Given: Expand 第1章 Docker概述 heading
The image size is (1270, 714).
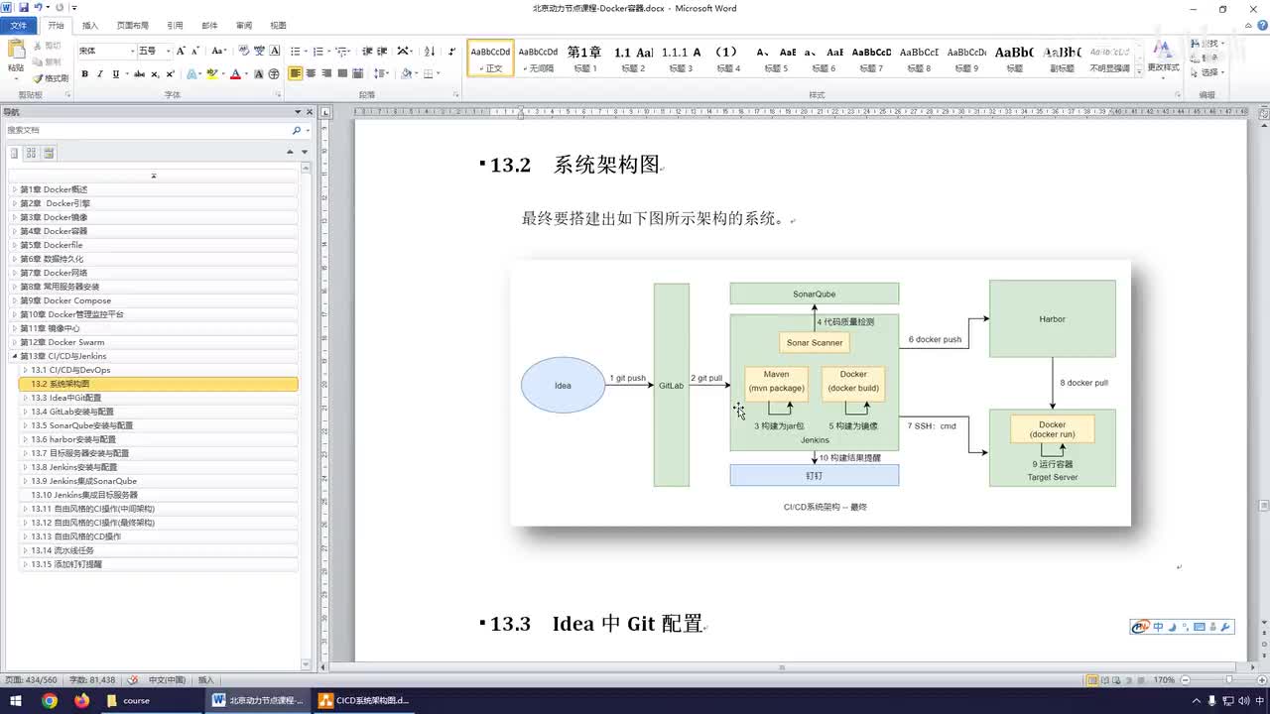Looking at the screenshot, I should click(14, 189).
